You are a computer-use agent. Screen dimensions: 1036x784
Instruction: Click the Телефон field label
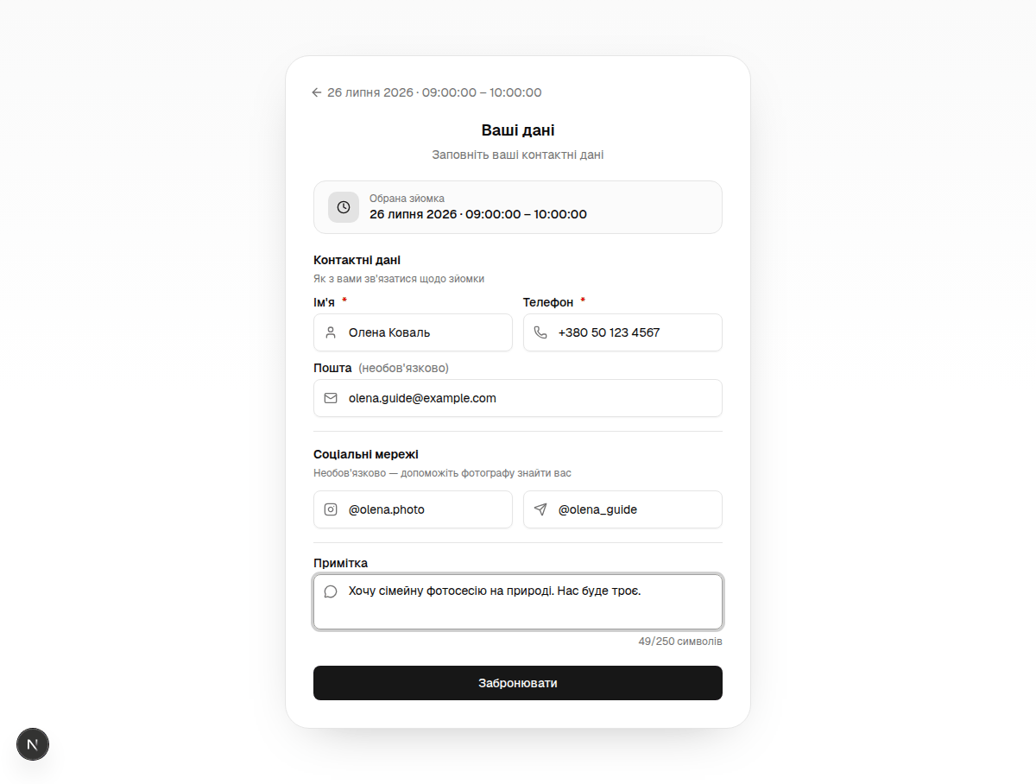(x=548, y=302)
